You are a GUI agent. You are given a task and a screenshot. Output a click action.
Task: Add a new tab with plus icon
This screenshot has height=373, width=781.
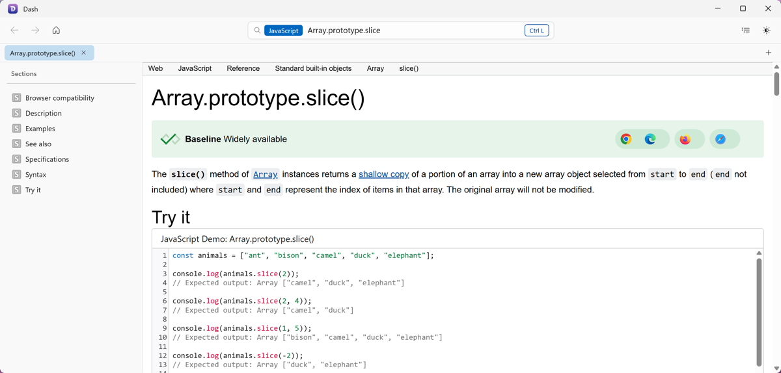769,53
